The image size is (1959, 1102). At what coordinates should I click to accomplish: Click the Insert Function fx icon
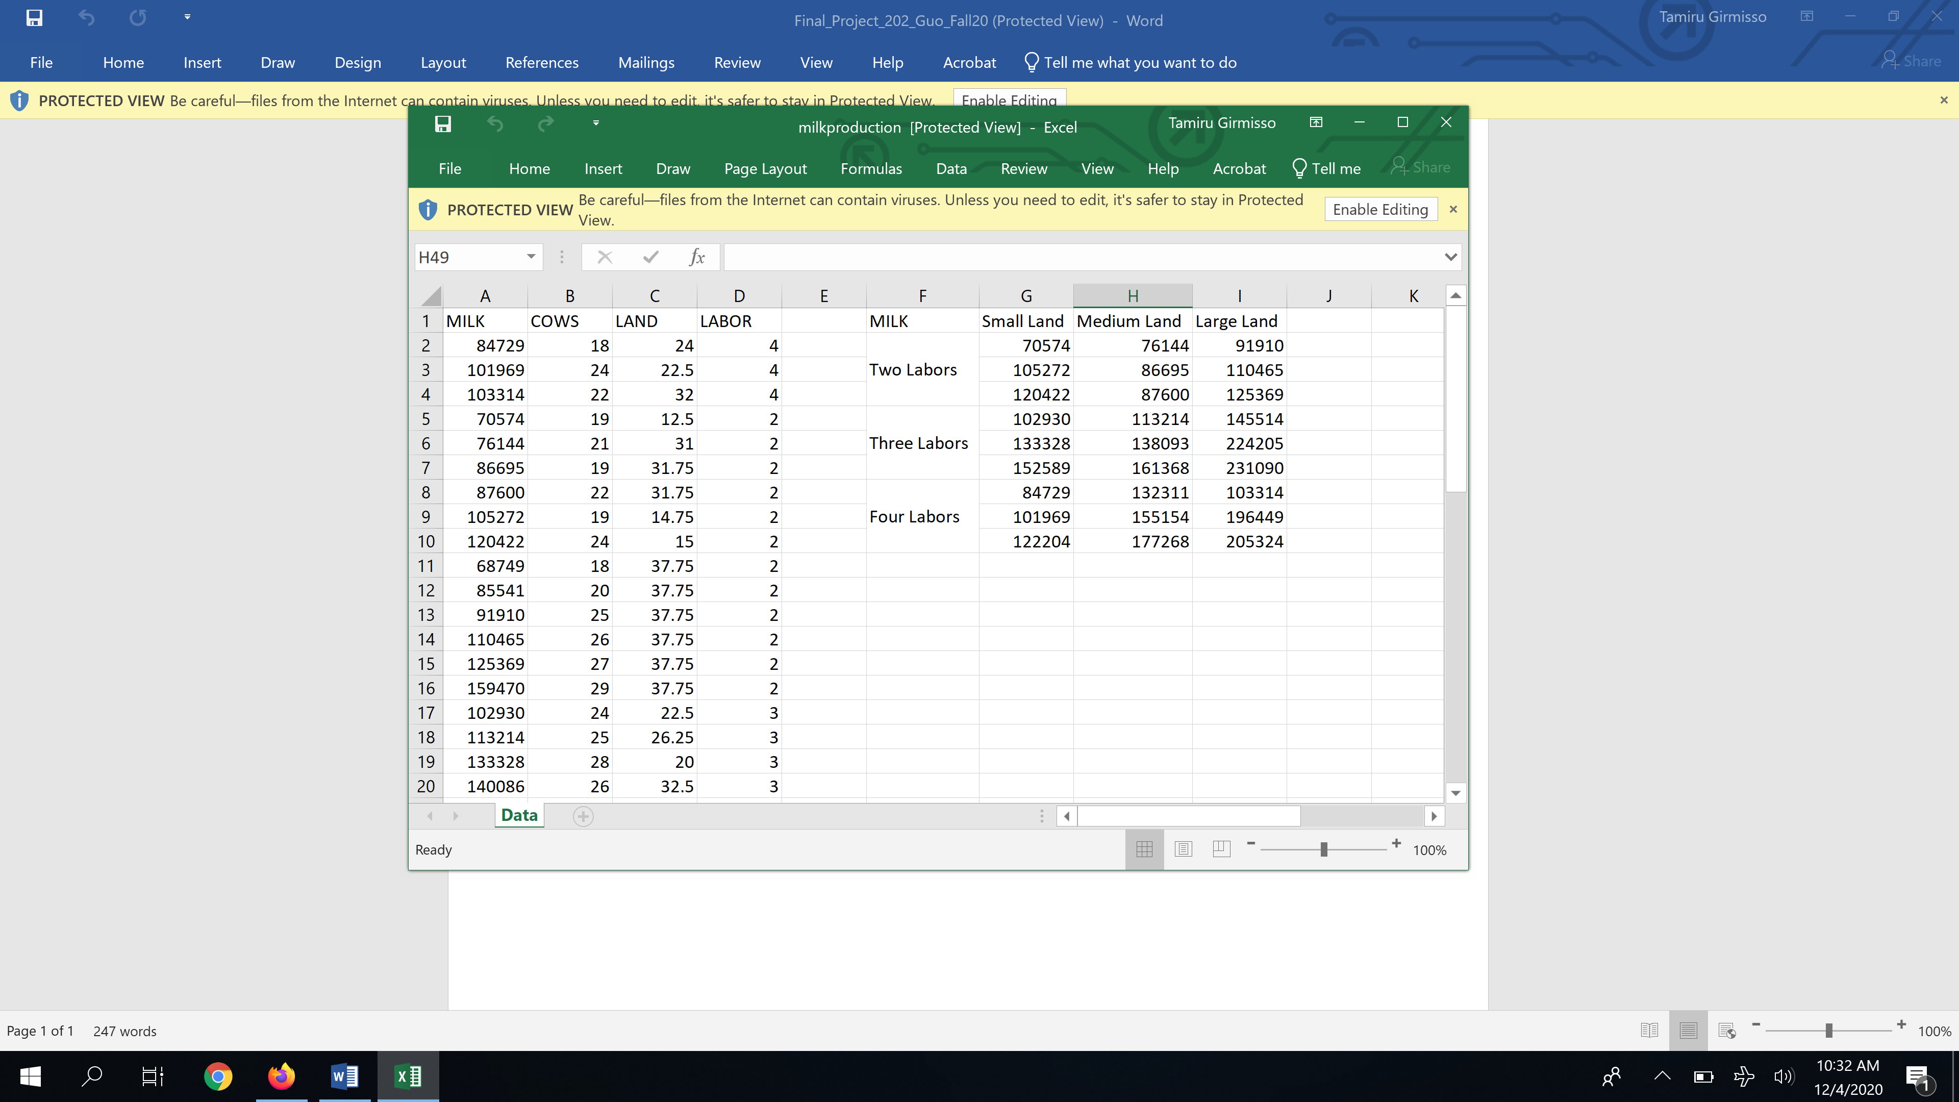696,257
